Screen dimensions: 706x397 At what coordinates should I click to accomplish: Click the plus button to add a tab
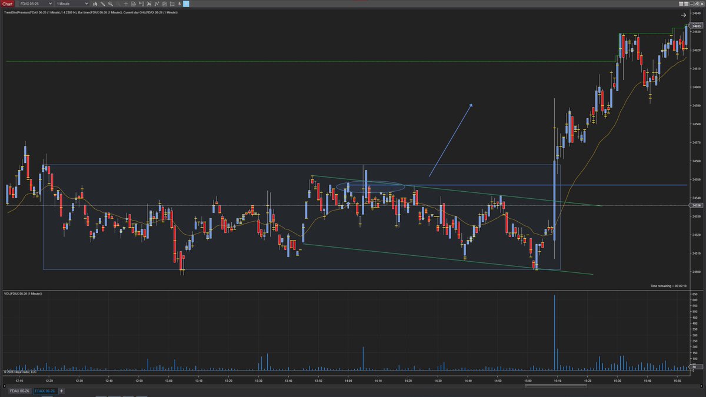(x=61, y=391)
